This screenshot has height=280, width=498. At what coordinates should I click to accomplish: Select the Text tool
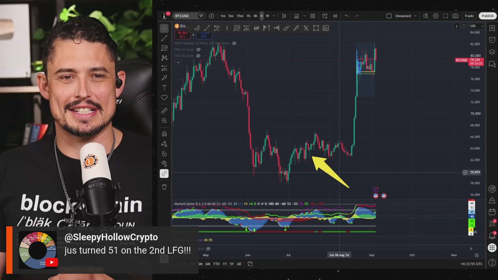coord(164,88)
